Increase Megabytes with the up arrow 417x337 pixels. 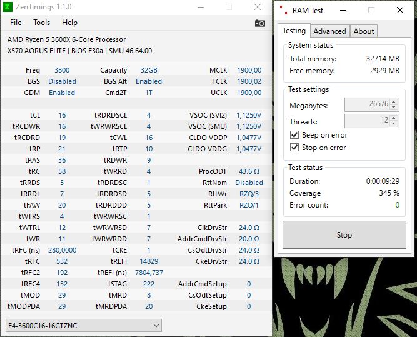[x=394, y=101]
